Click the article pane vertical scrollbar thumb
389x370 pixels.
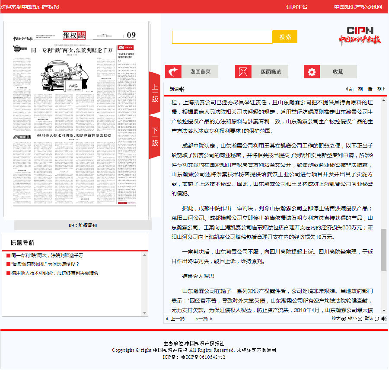click(384, 250)
